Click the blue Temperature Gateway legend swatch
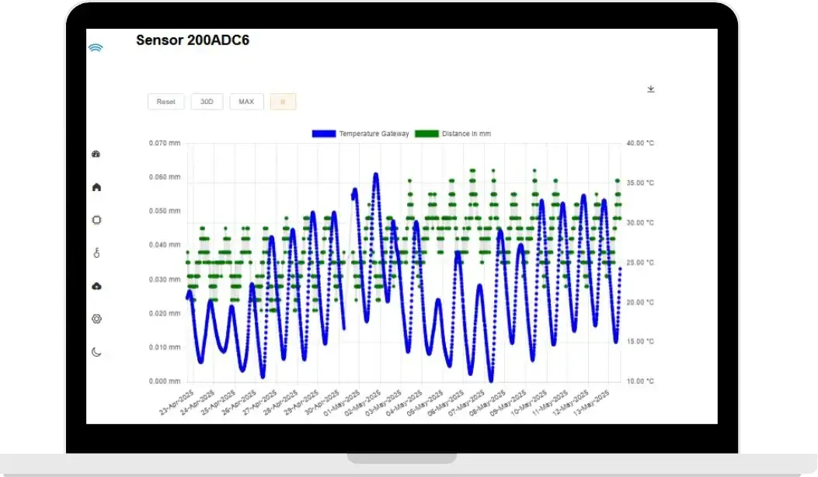Image resolution: width=818 pixels, height=477 pixels. 324,134
